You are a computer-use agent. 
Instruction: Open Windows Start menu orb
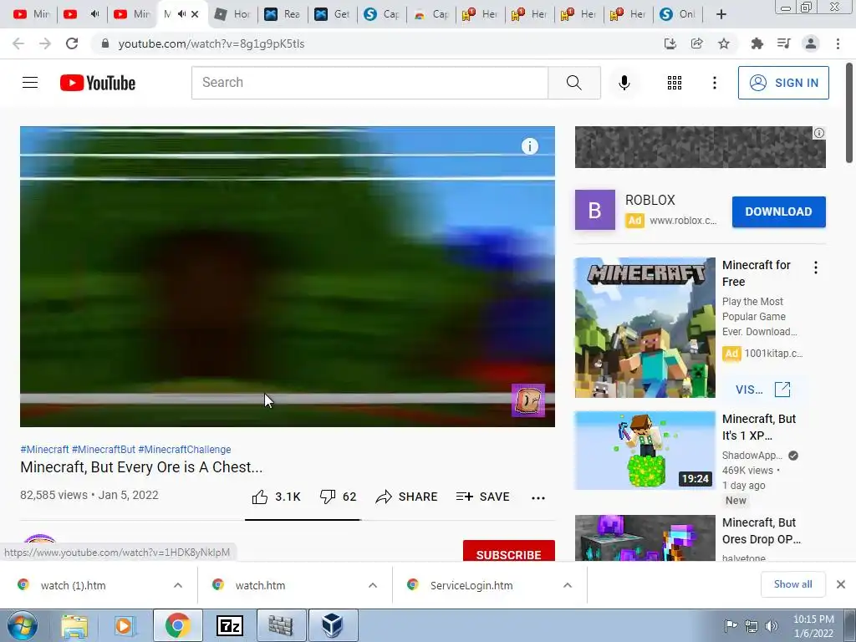click(x=23, y=626)
